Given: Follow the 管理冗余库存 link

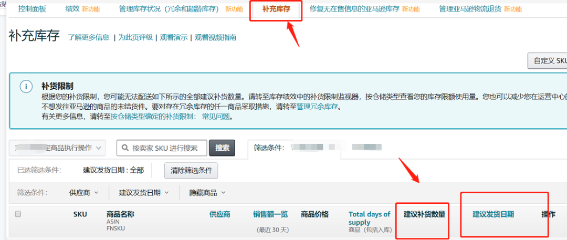Looking at the screenshot, I should [x=319, y=107].
